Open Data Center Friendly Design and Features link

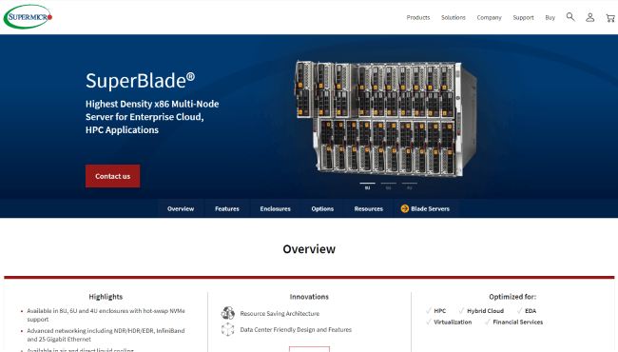click(296, 329)
